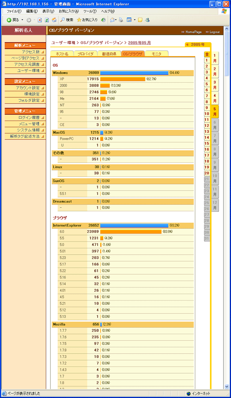Open the ヘルプ(H) menu
Viewport: 231px width, 398px height.
tap(108, 12)
